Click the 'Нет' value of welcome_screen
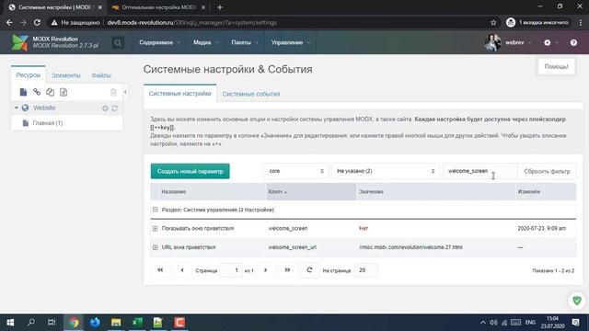This screenshot has height=331, width=589. [364, 228]
